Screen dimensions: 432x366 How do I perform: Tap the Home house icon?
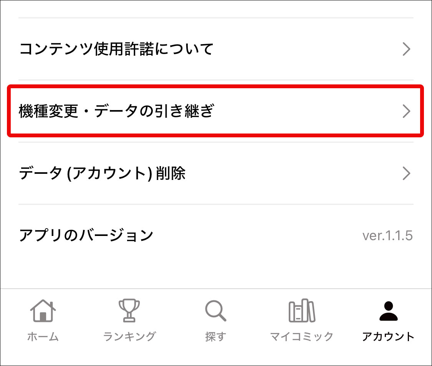[x=43, y=311]
